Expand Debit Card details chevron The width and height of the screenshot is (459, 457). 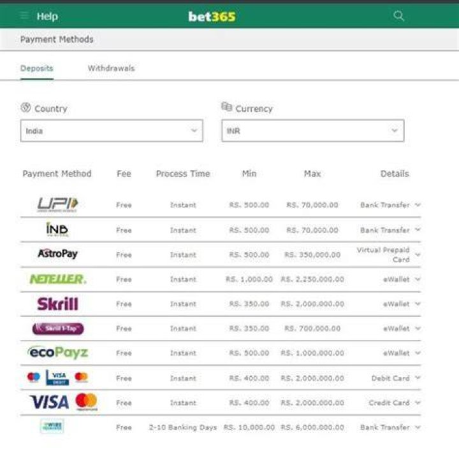click(418, 378)
